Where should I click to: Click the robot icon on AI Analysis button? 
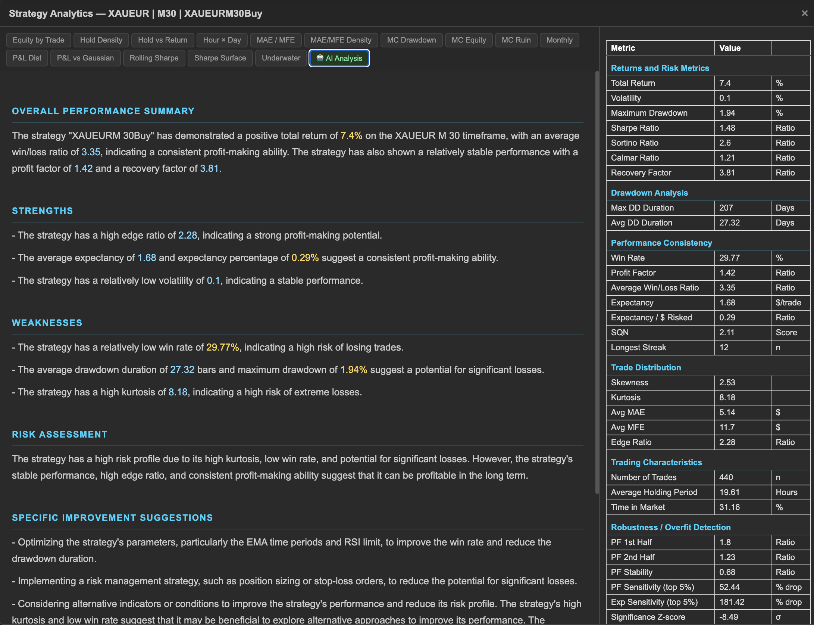point(320,58)
